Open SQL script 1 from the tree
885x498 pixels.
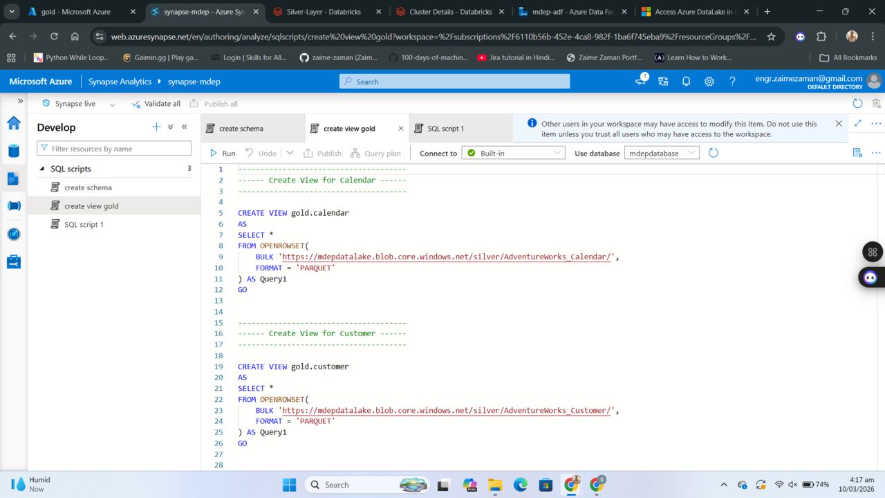tap(84, 225)
